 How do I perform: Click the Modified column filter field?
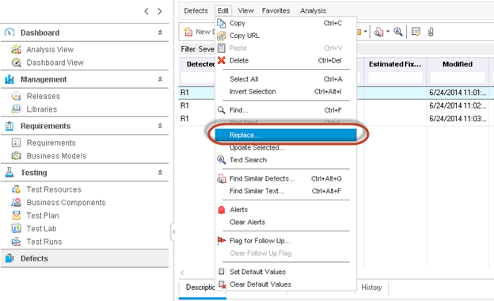(x=458, y=78)
